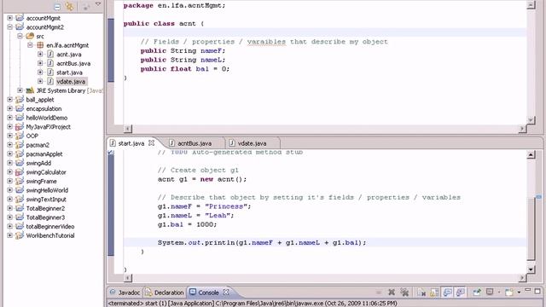The width and height of the screenshot is (546, 307).
Task: Collapse the src folder
Action: [20, 36]
